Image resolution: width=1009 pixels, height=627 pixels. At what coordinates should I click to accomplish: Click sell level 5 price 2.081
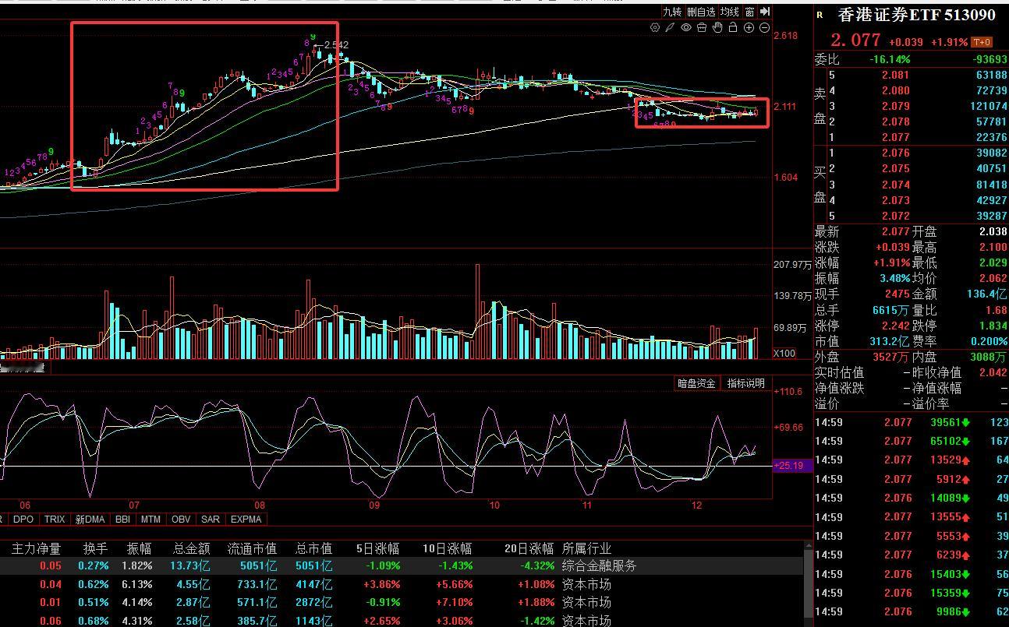coord(895,75)
